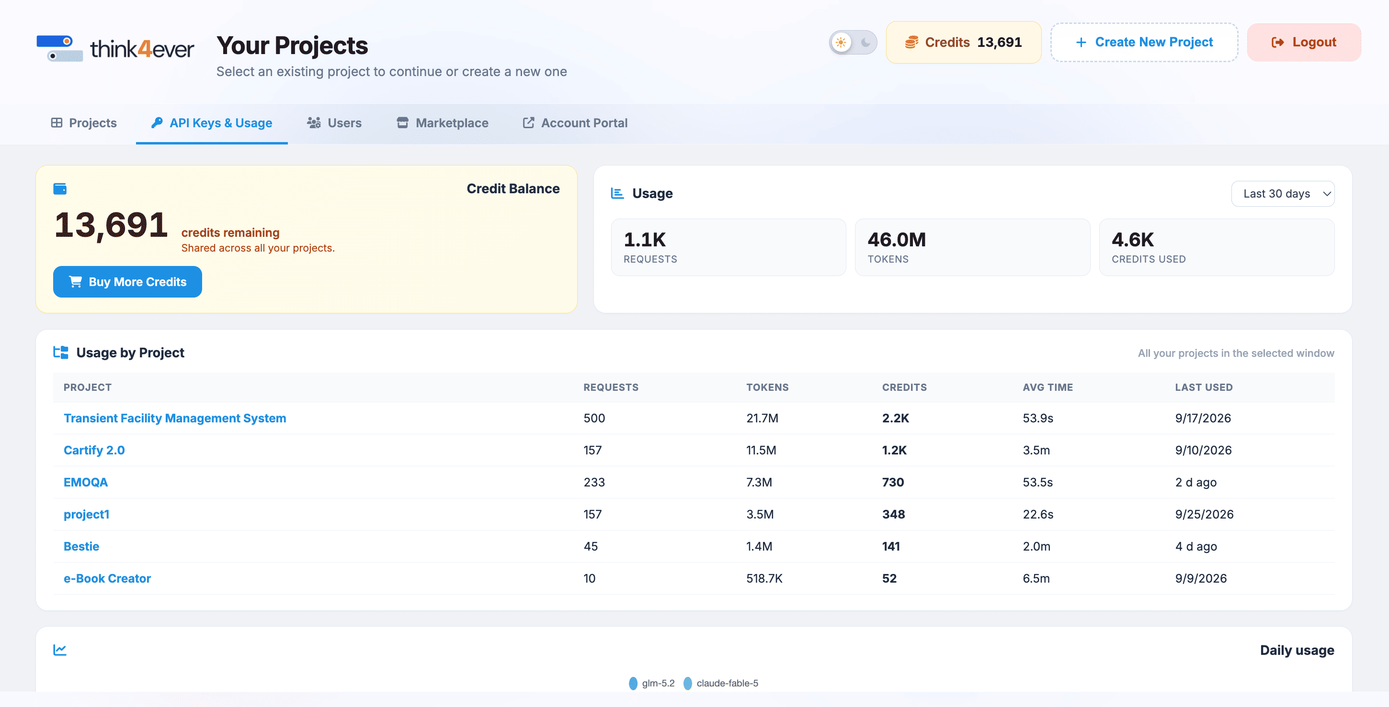Click the LAST USED column header
This screenshot has height=707, width=1389.
pyautogui.click(x=1204, y=387)
